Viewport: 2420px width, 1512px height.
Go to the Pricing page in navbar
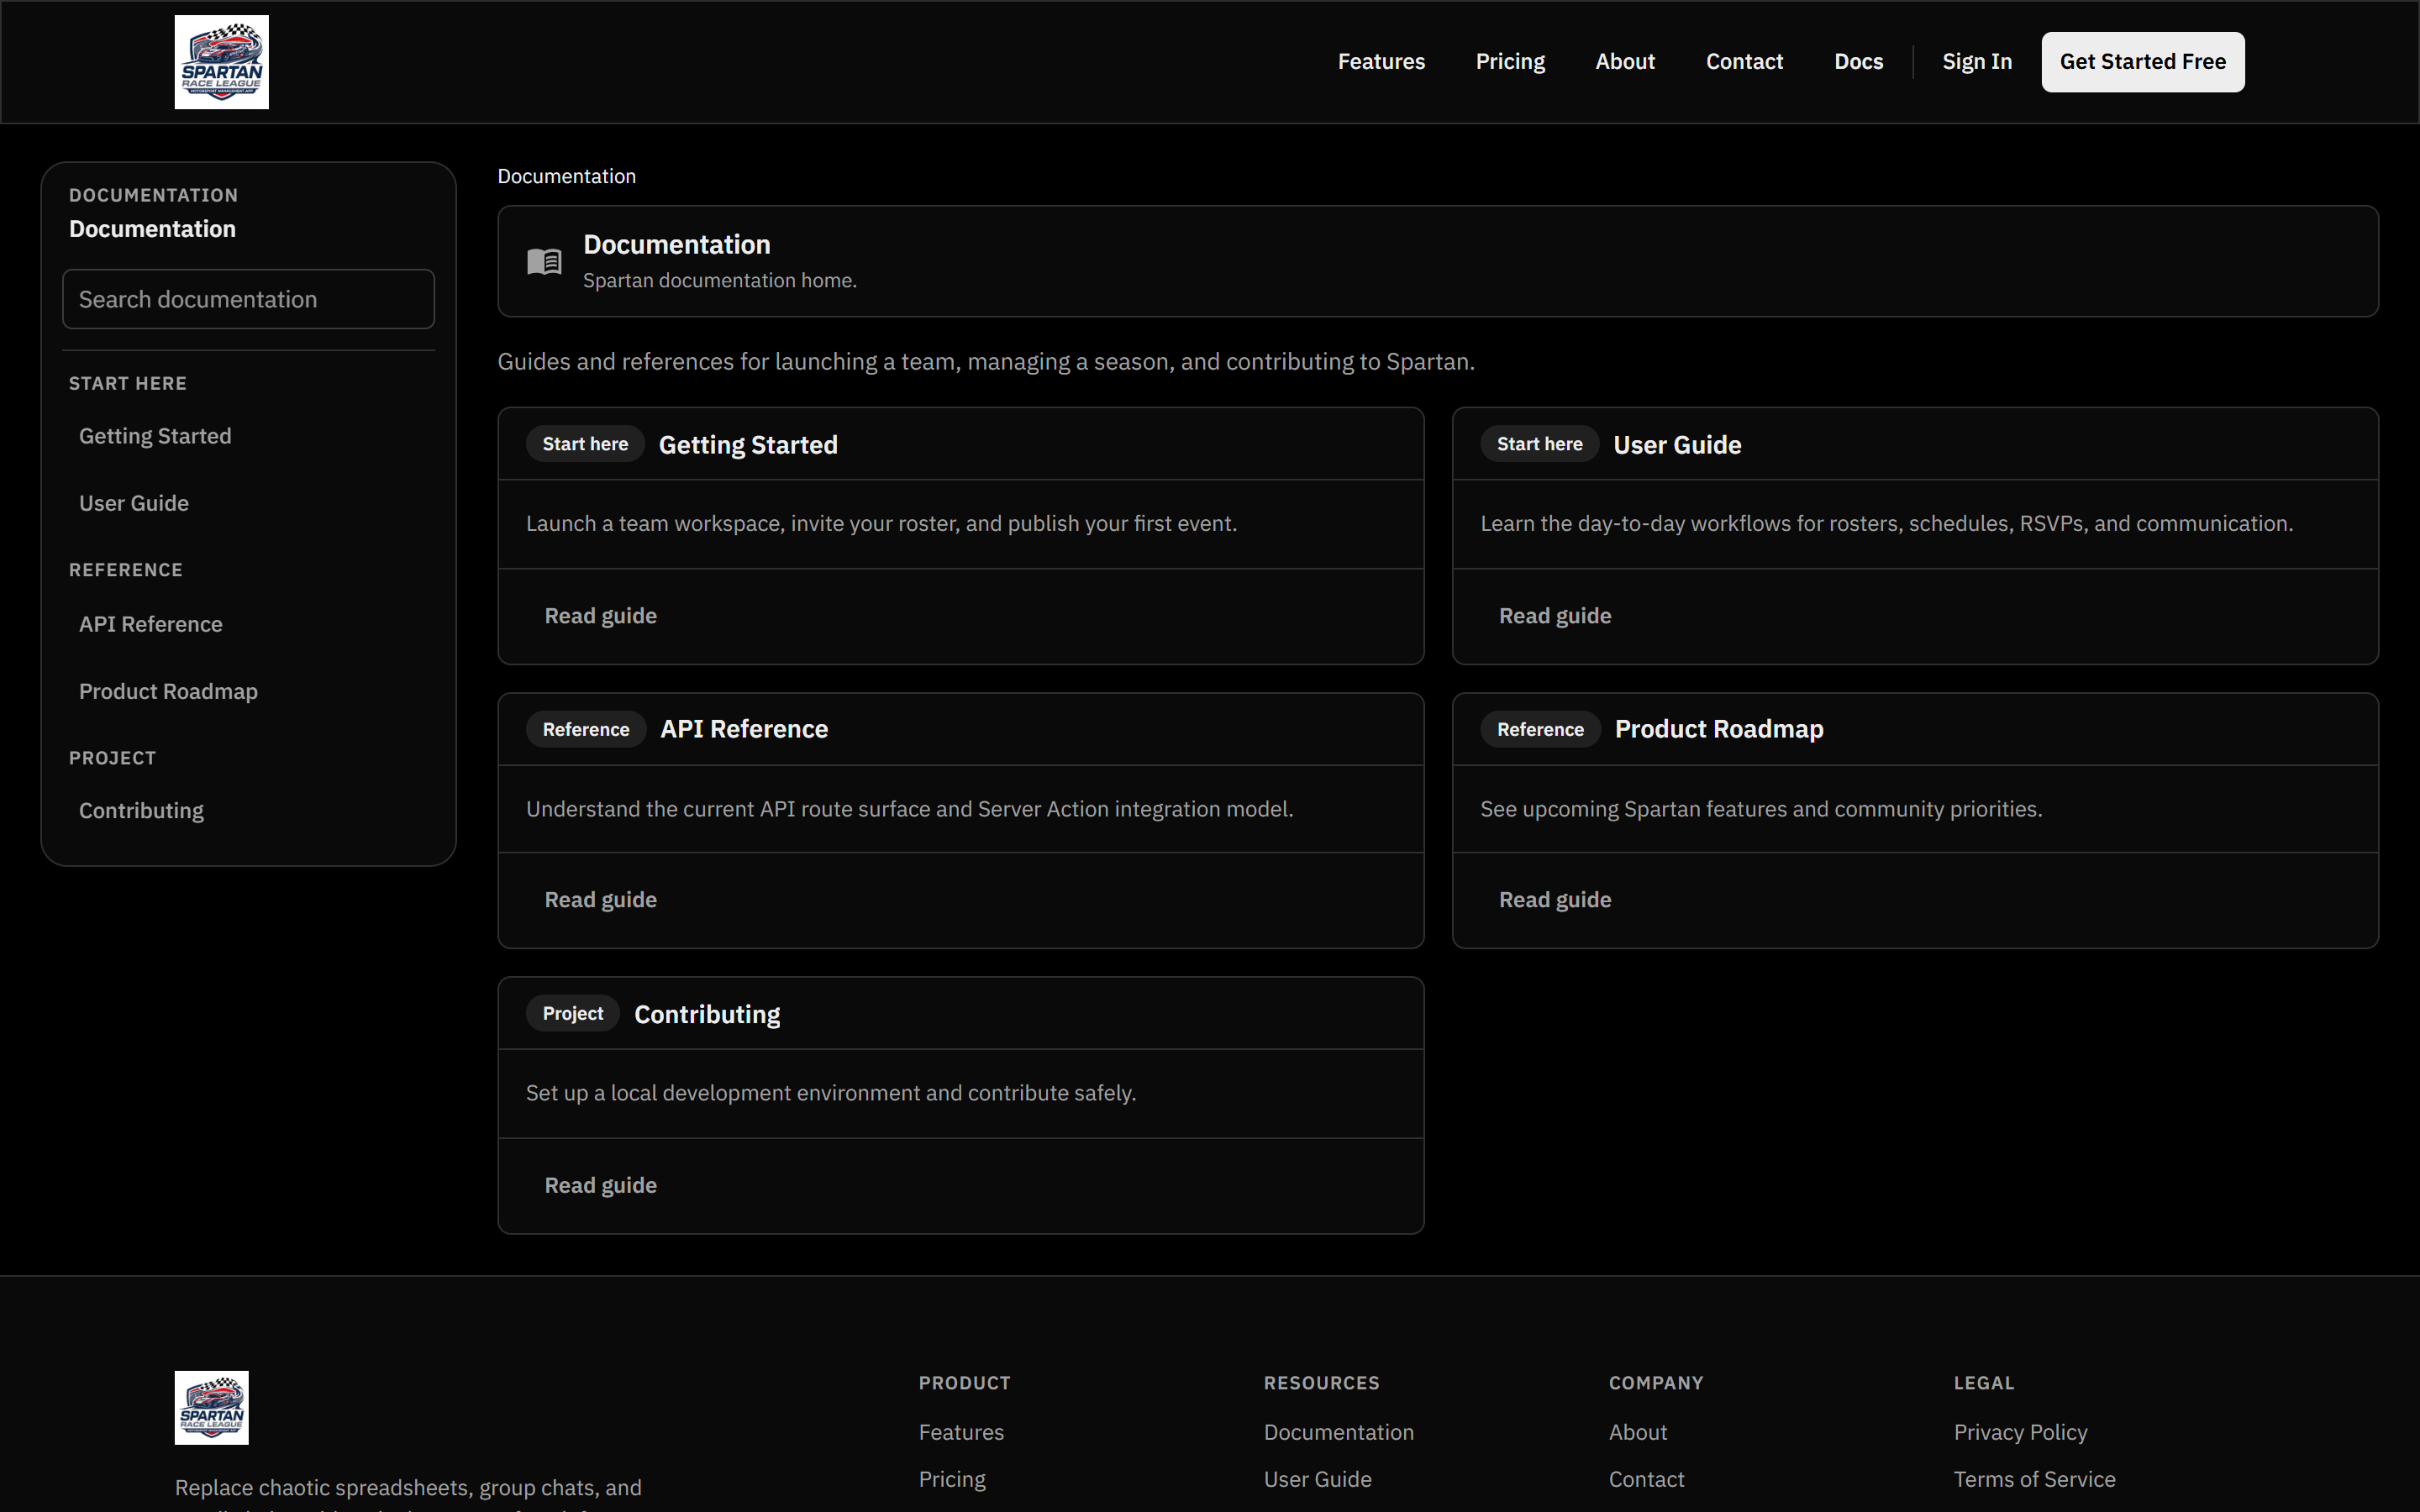pos(1510,62)
